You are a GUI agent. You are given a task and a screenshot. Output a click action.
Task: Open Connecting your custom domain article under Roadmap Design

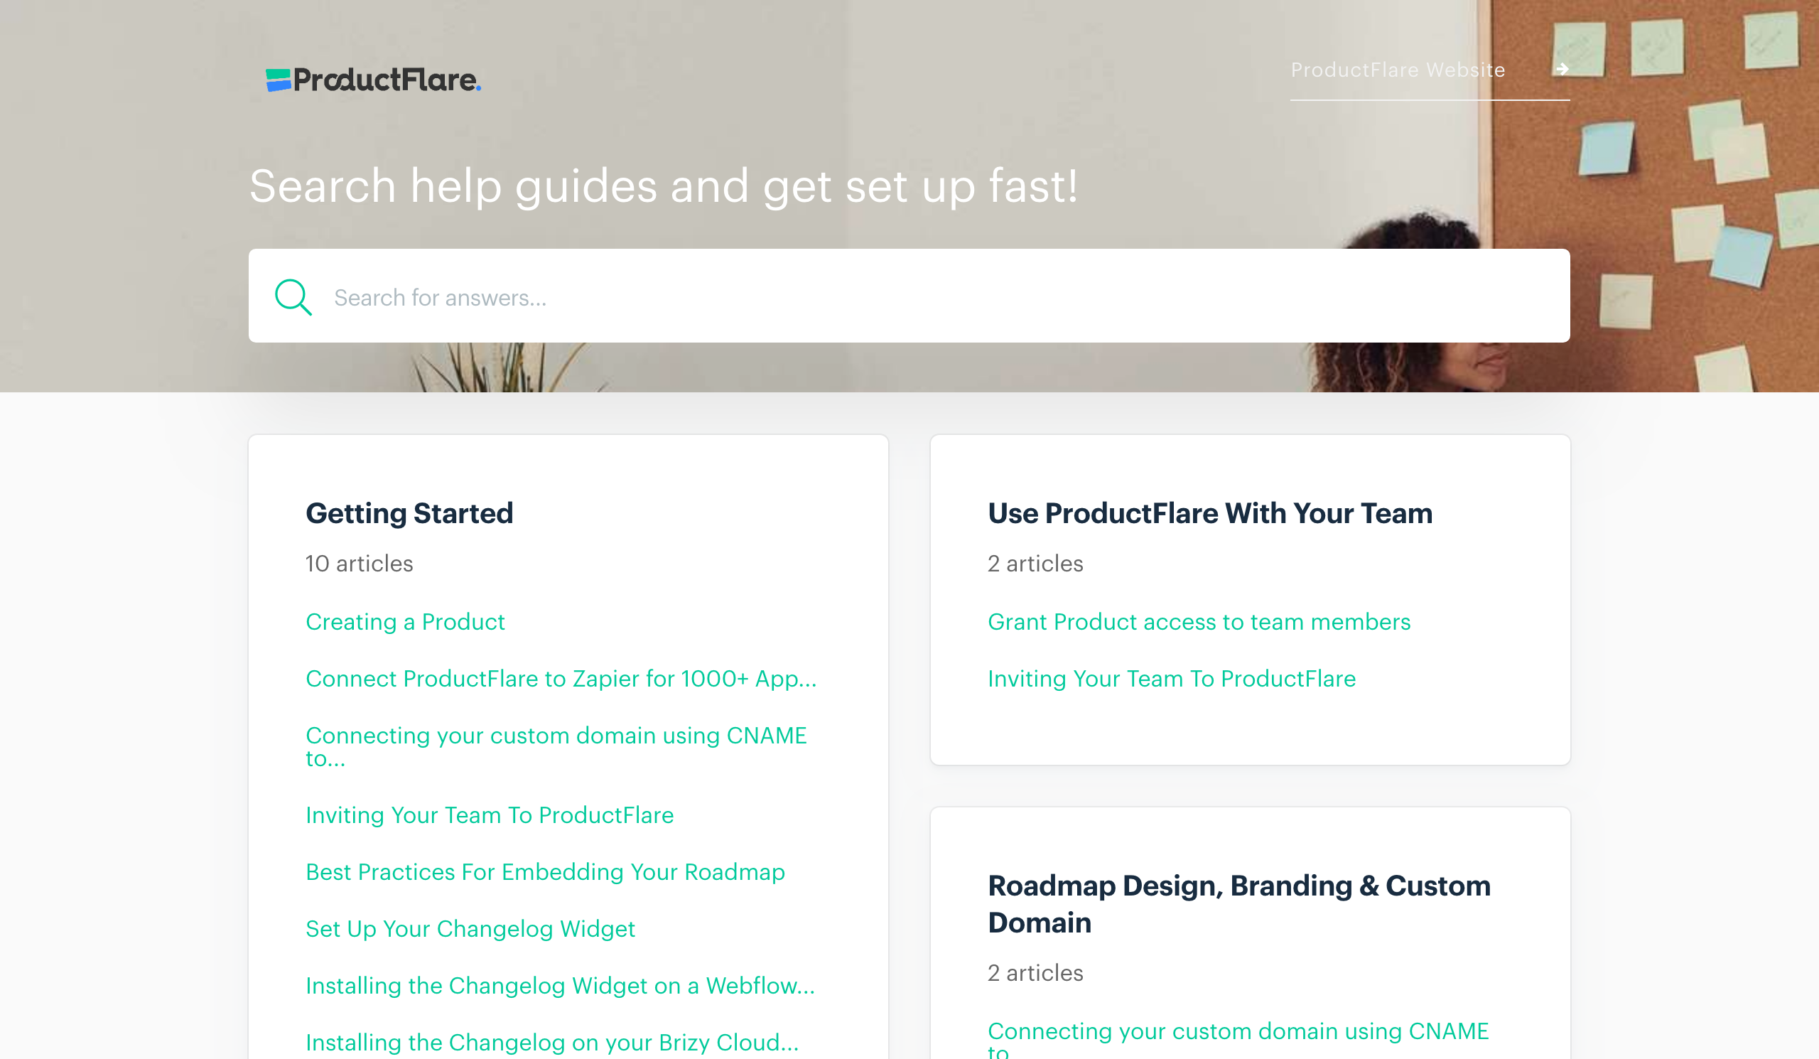click(x=1238, y=1039)
